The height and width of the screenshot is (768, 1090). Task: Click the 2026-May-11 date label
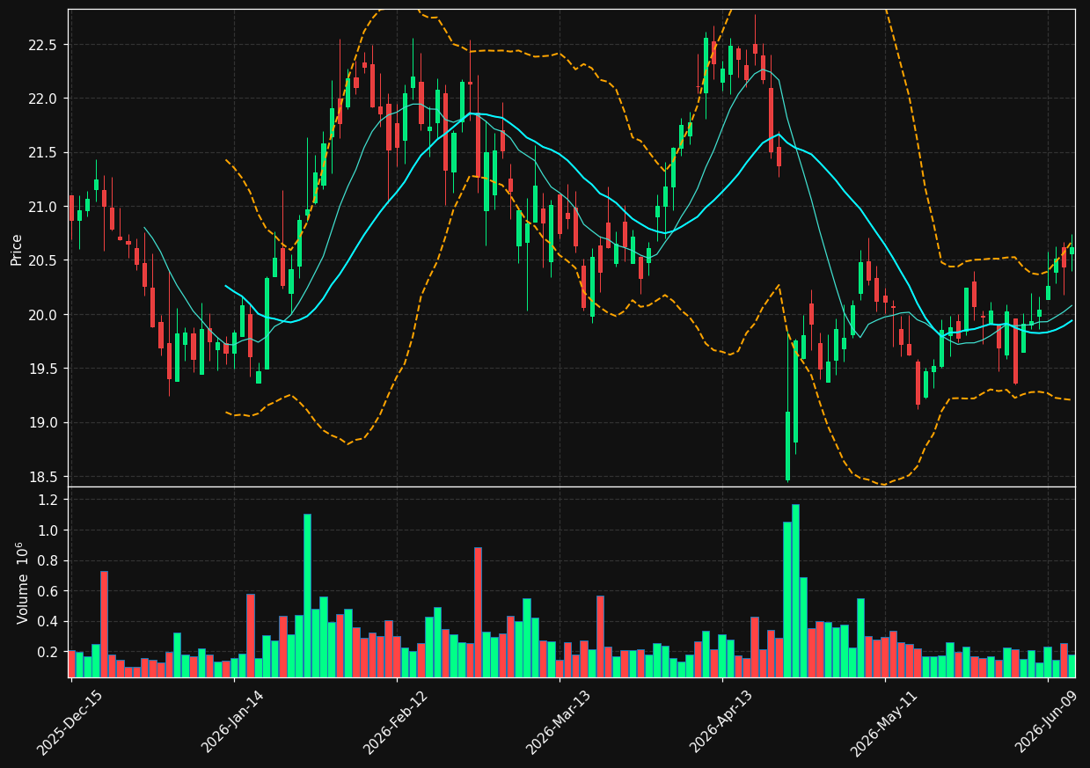point(884,721)
